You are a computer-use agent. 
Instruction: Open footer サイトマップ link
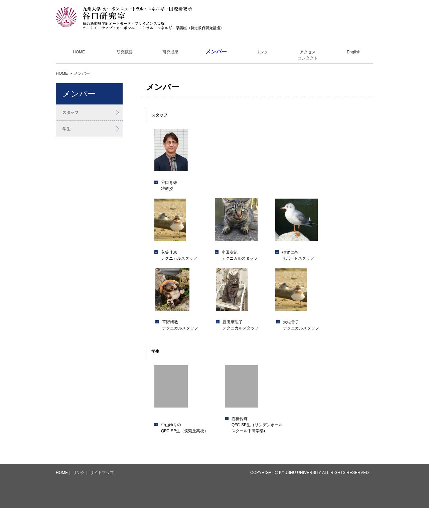[x=102, y=473]
